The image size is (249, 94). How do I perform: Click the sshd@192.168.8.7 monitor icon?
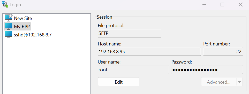(9, 35)
